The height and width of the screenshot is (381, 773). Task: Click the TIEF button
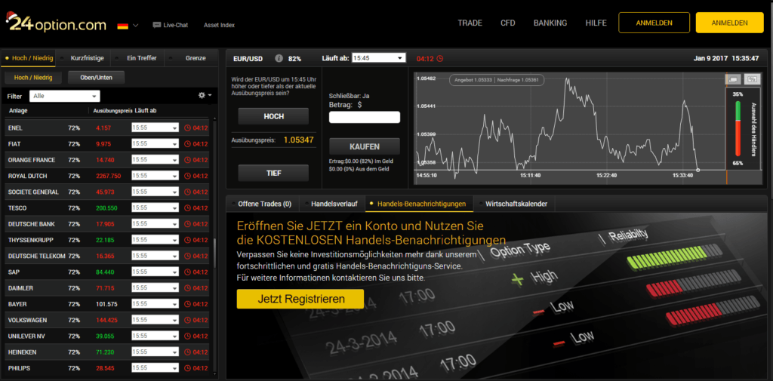273,173
